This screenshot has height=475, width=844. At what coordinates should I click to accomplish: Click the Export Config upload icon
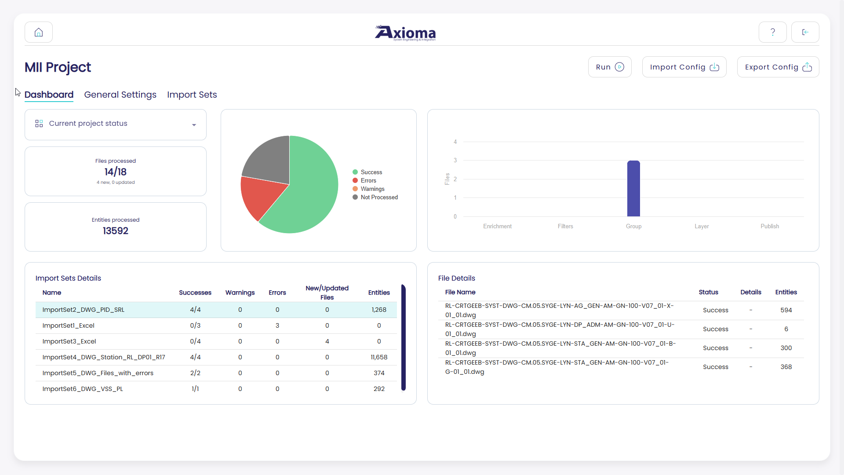(807, 67)
